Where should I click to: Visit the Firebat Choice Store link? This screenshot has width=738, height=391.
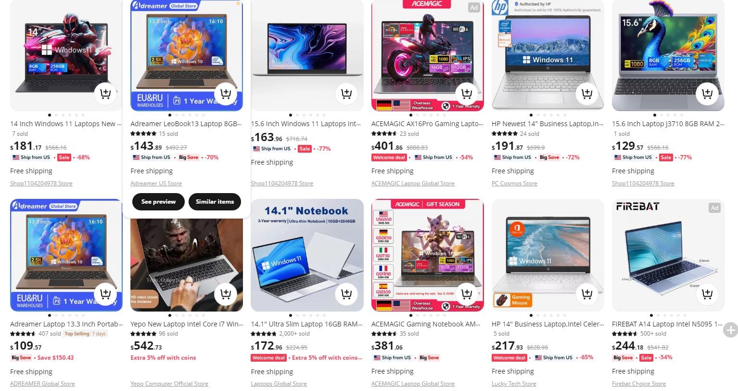[639, 384]
